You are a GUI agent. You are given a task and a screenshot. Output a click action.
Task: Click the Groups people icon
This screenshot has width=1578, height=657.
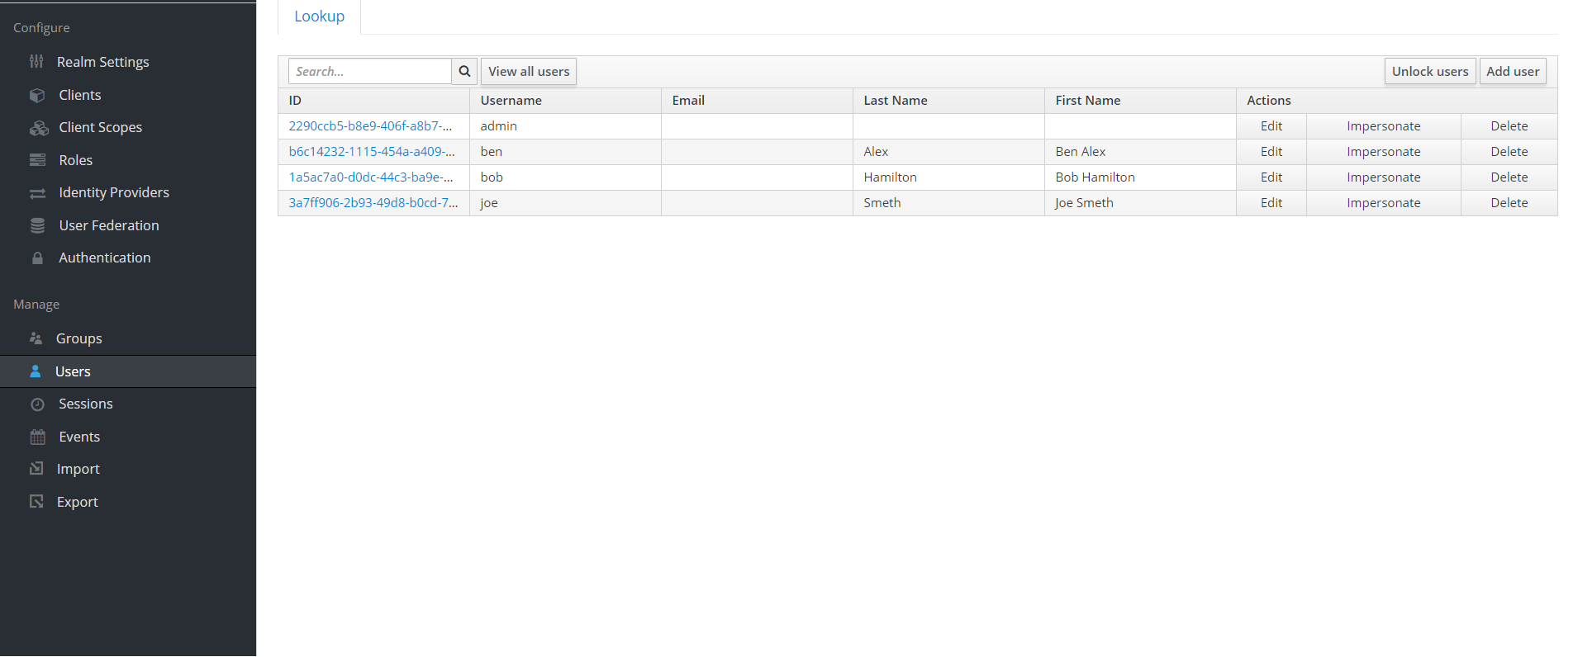tap(36, 338)
